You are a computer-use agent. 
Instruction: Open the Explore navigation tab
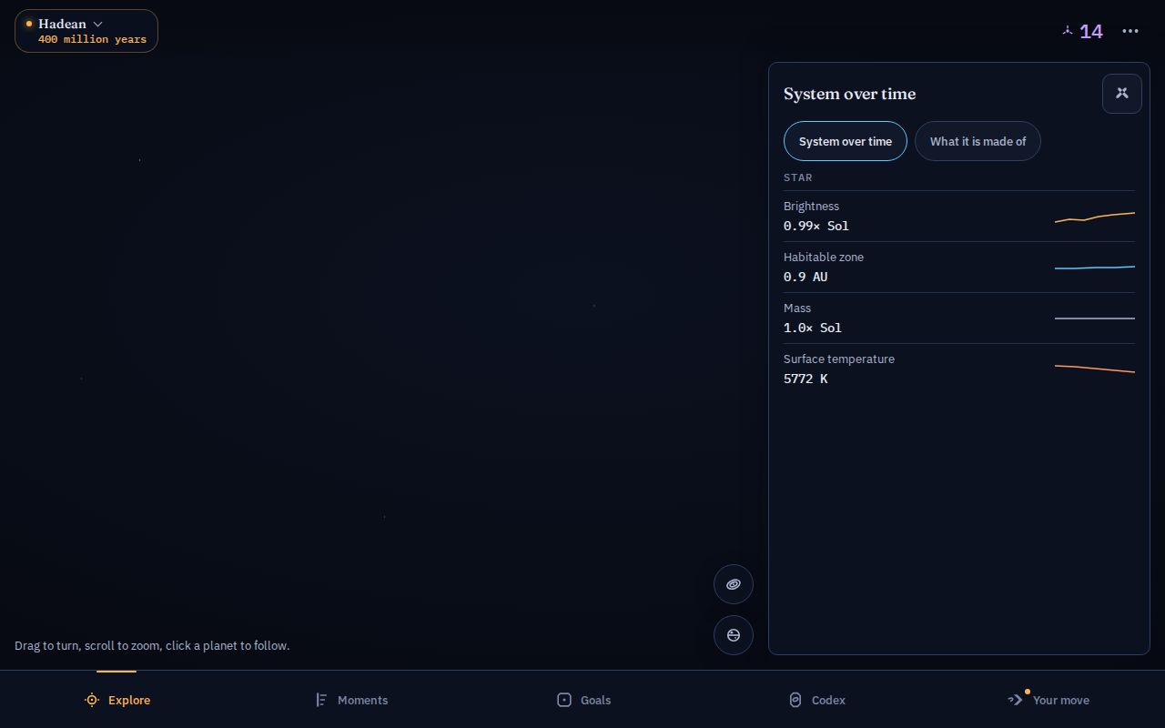(x=116, y=700)
